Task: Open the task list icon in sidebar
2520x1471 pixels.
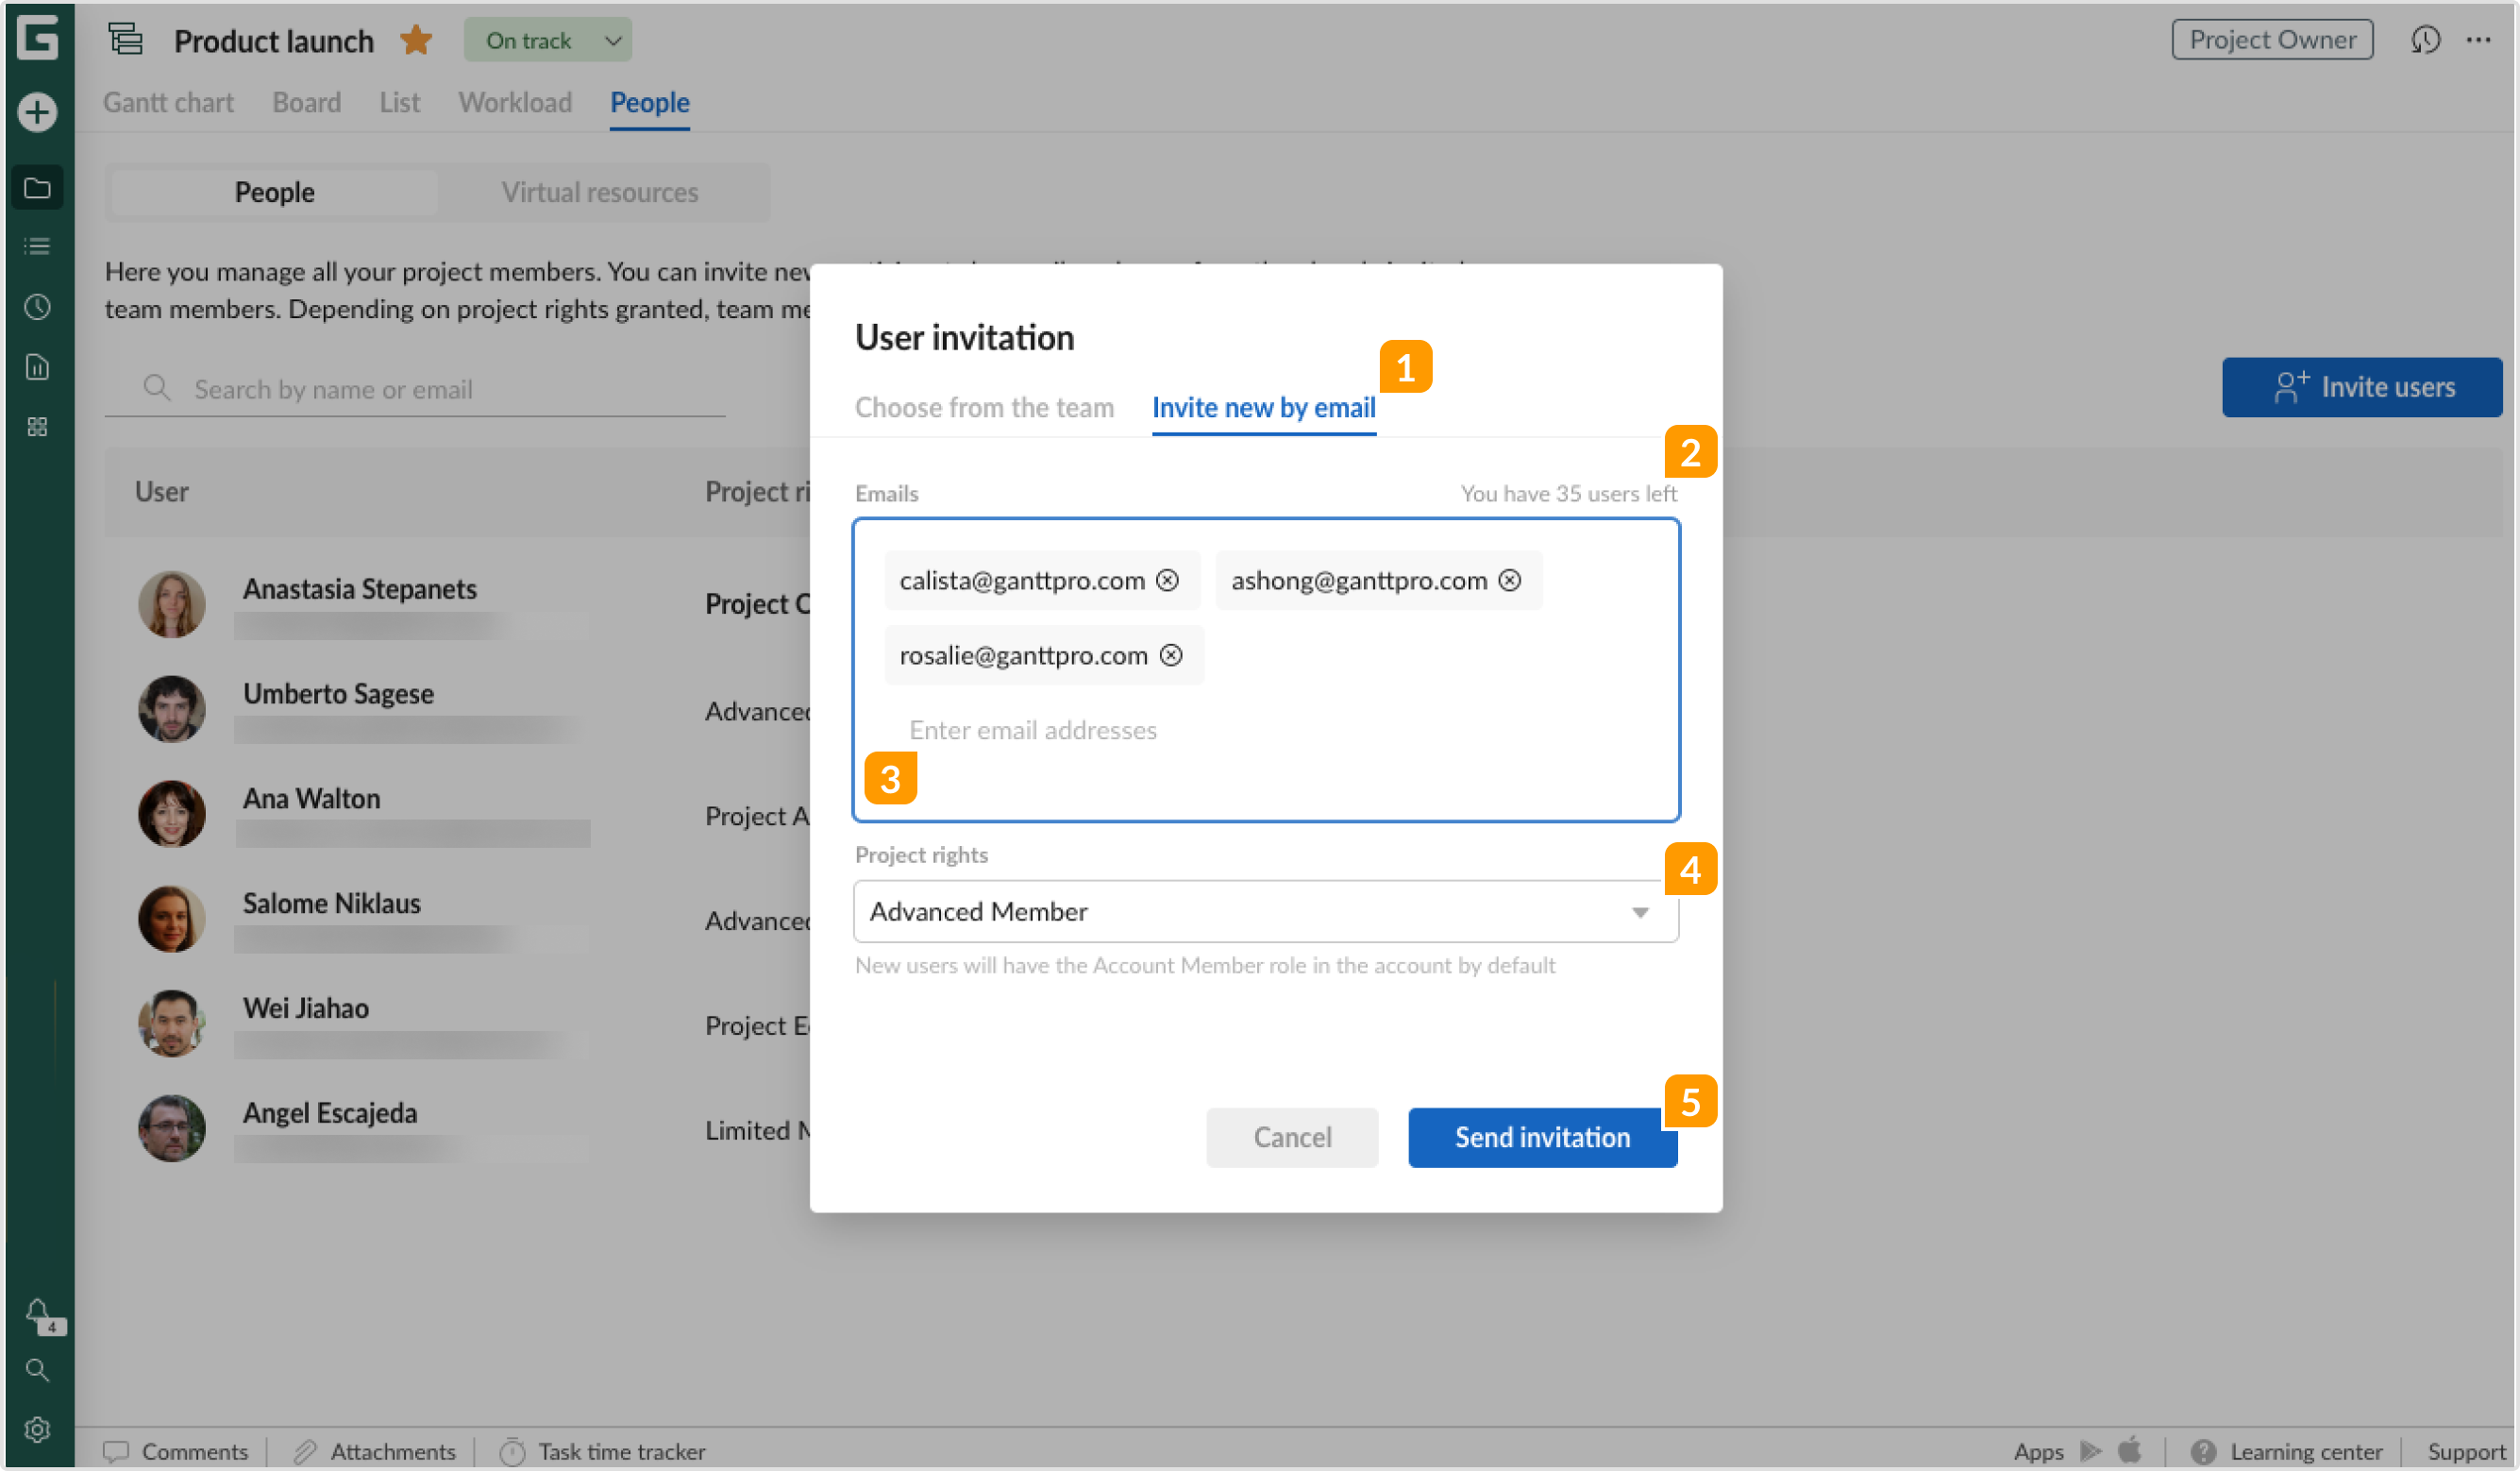Action: [37, 246]
